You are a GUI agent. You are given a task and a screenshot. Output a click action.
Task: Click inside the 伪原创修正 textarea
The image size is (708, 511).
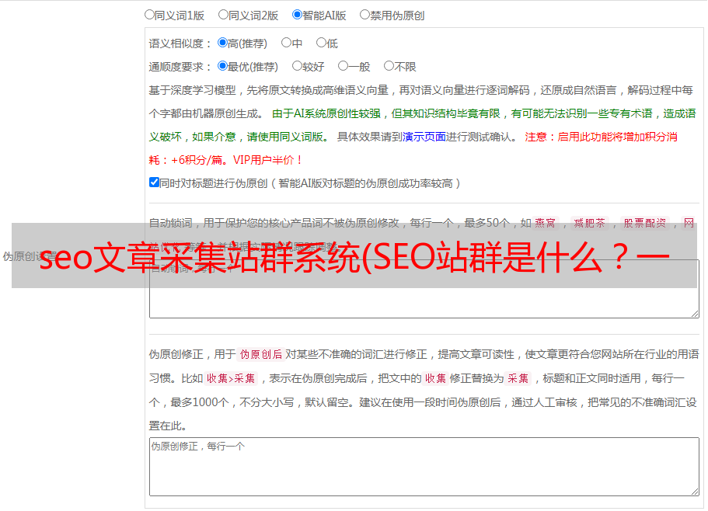(424, 467)
